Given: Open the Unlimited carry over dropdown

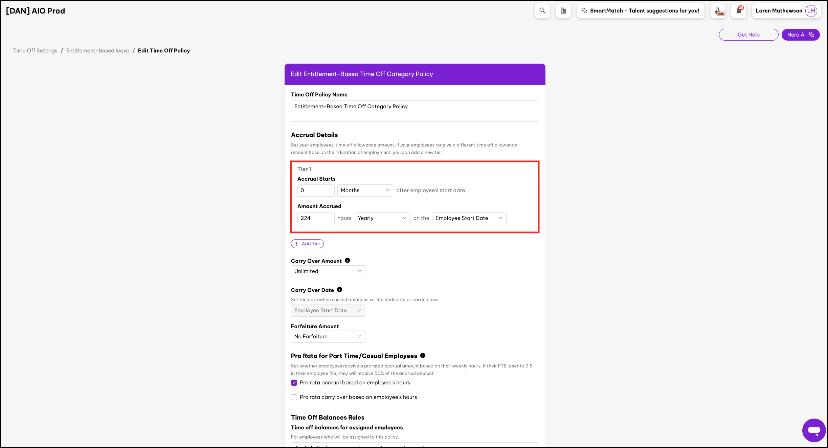Looking at the screenshot, I should [328, 271].
